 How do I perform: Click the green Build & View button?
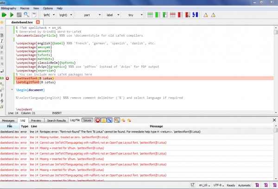tap(5, 15)
